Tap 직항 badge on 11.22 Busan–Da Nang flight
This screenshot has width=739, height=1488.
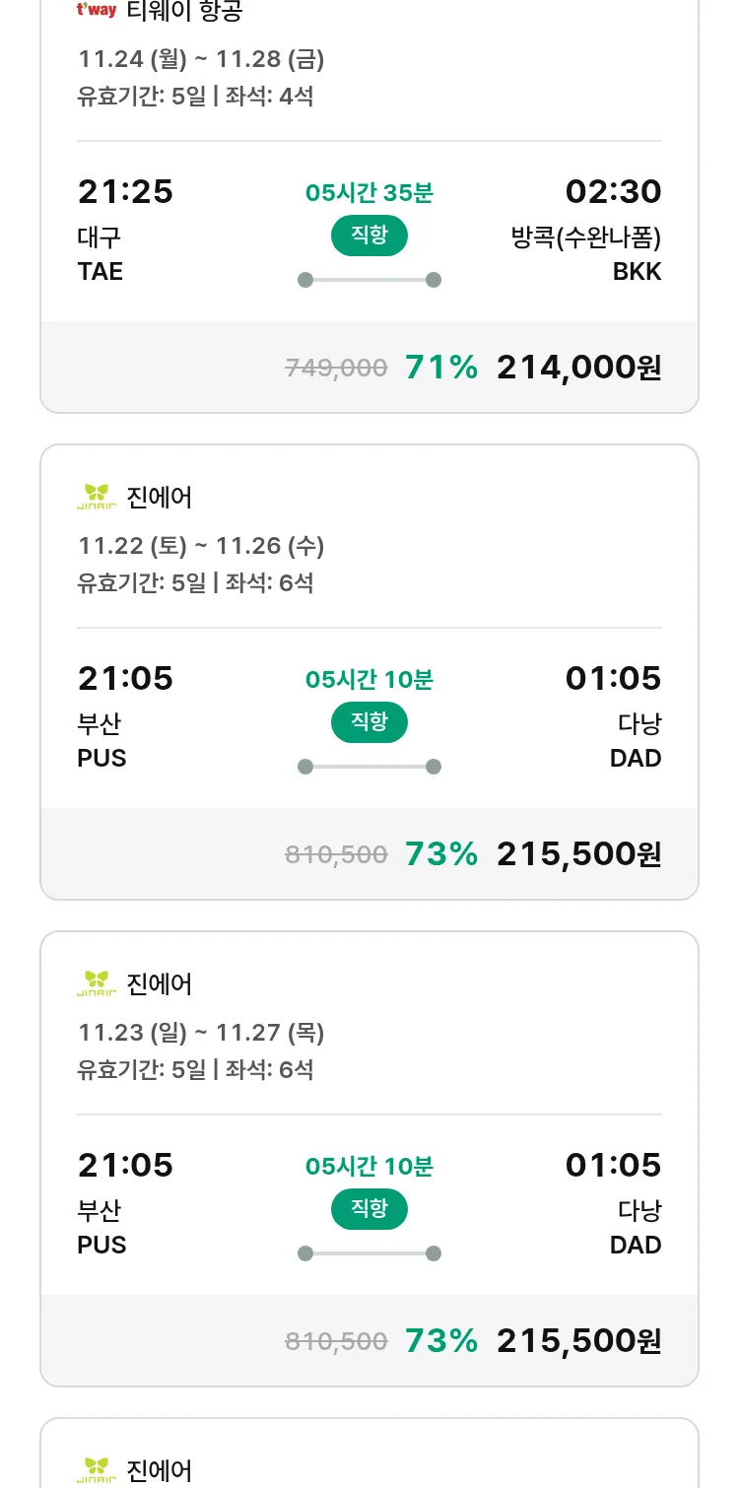click(x=369, y=722)
